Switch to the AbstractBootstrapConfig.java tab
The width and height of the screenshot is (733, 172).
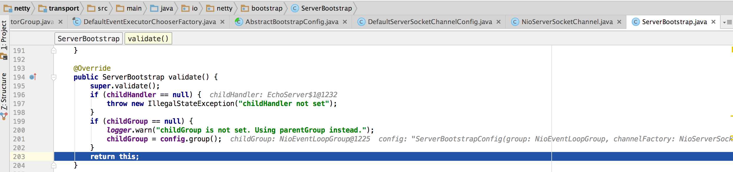pyautogui.click(x=292, y=22)
